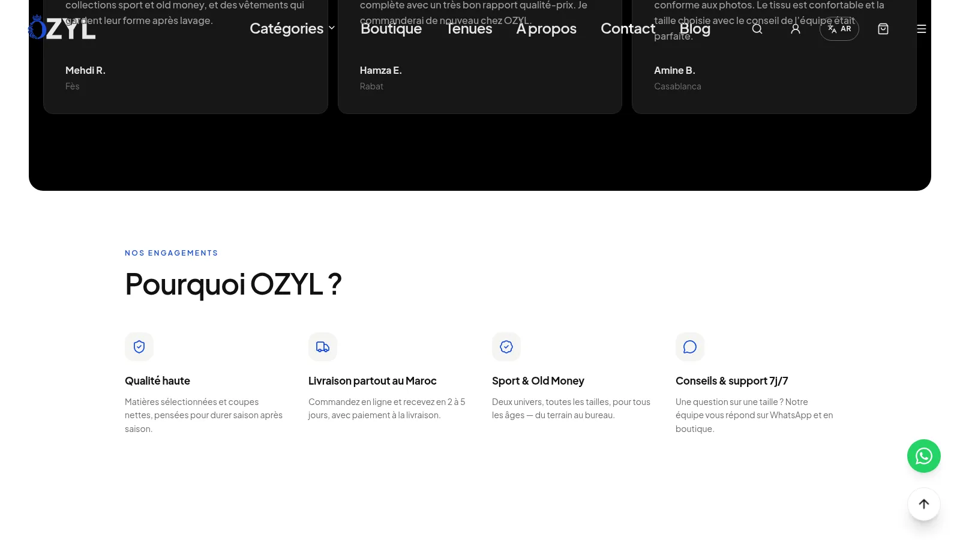Open the search icon in the header
The image size is (960, 540).
point(757,29)
